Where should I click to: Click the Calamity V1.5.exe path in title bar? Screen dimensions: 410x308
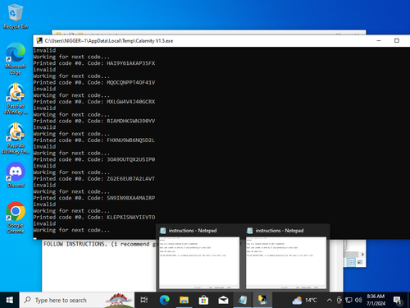[x=109, y=41]
